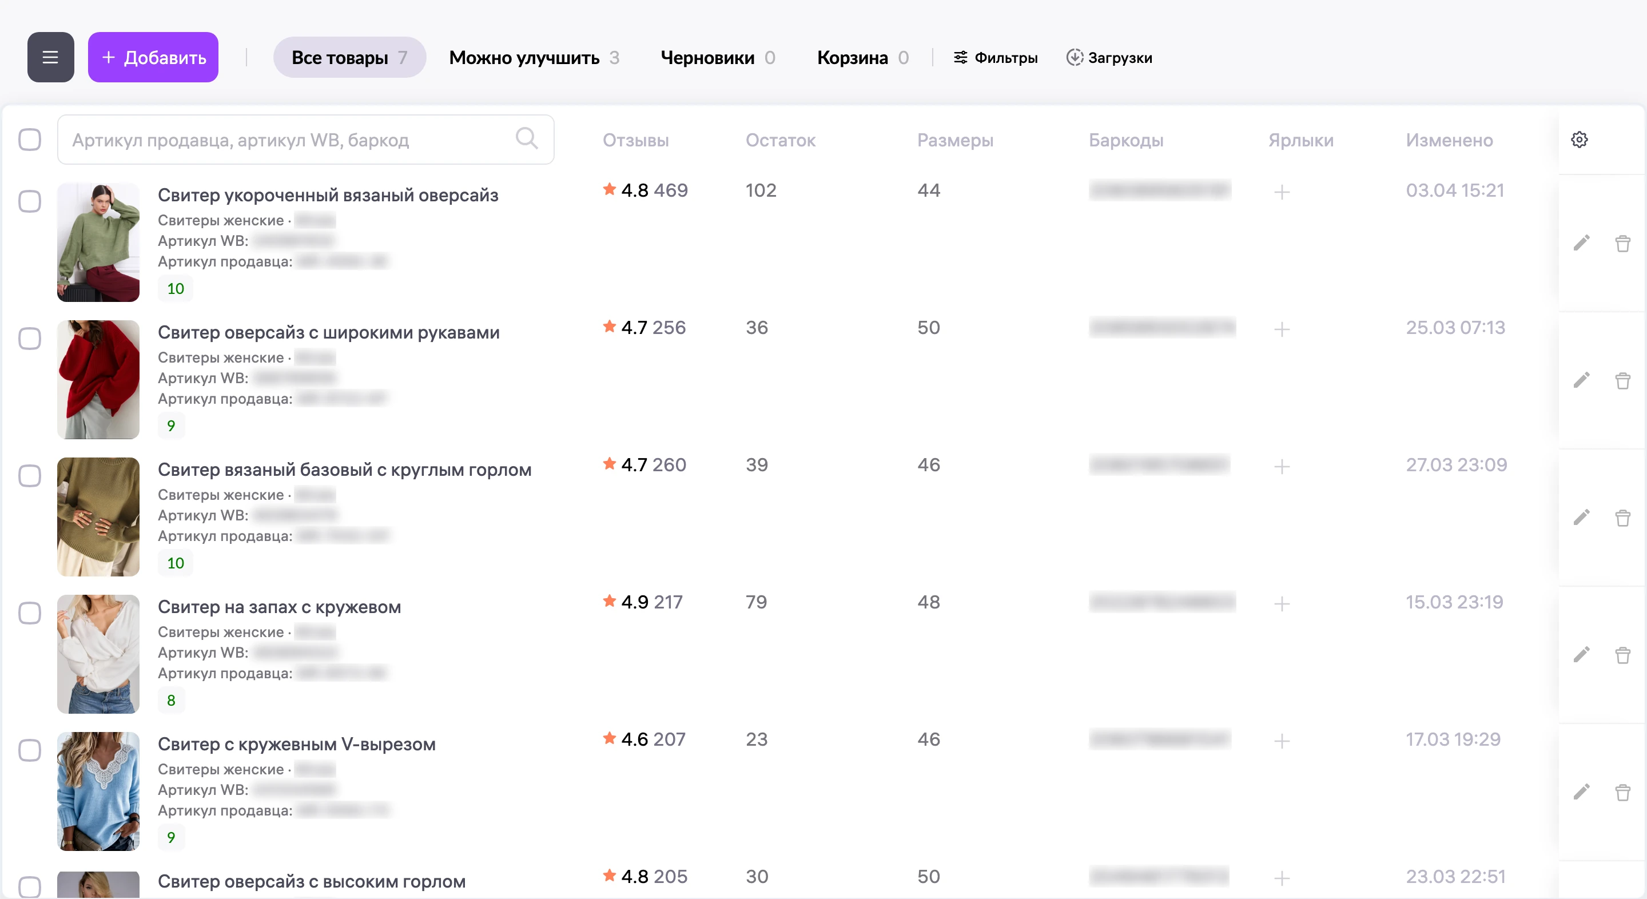
Task: Check Свитер вязаный базовый с круглым горлом
Action: click(29, 476)
